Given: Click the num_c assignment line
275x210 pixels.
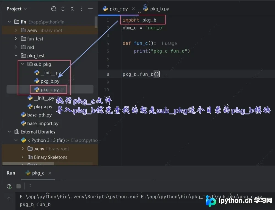Looking at the screenshot, I should coord(144,28).
